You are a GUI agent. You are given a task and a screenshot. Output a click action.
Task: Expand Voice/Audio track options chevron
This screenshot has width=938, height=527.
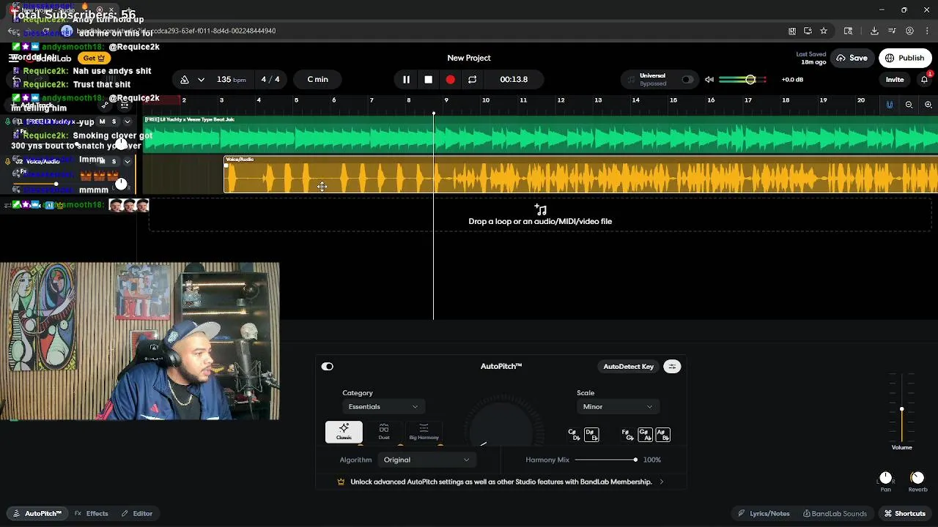(x=128, y=161)
